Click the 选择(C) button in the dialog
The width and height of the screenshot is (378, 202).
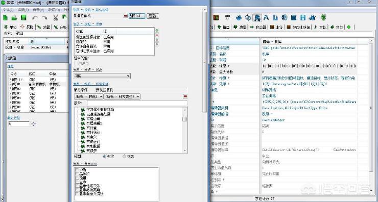137,16
